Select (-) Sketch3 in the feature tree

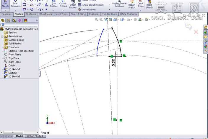click(x=12, y=76)
